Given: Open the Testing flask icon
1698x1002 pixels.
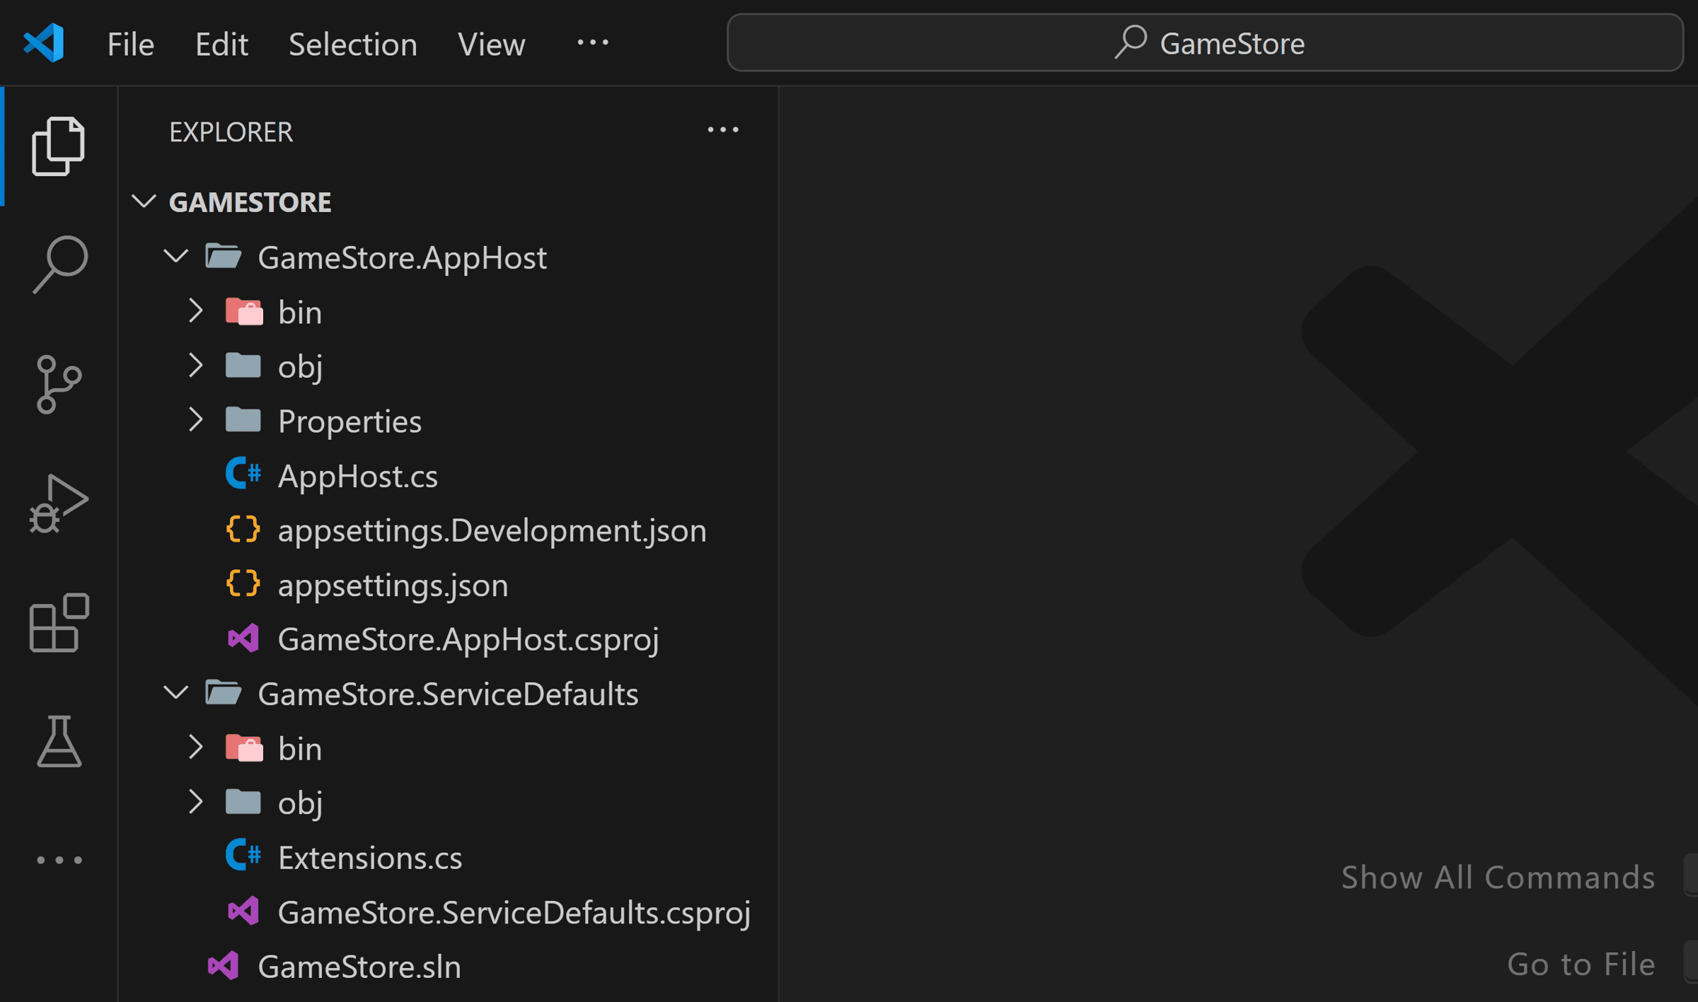Looking at the screenshot, I should 59,741.
